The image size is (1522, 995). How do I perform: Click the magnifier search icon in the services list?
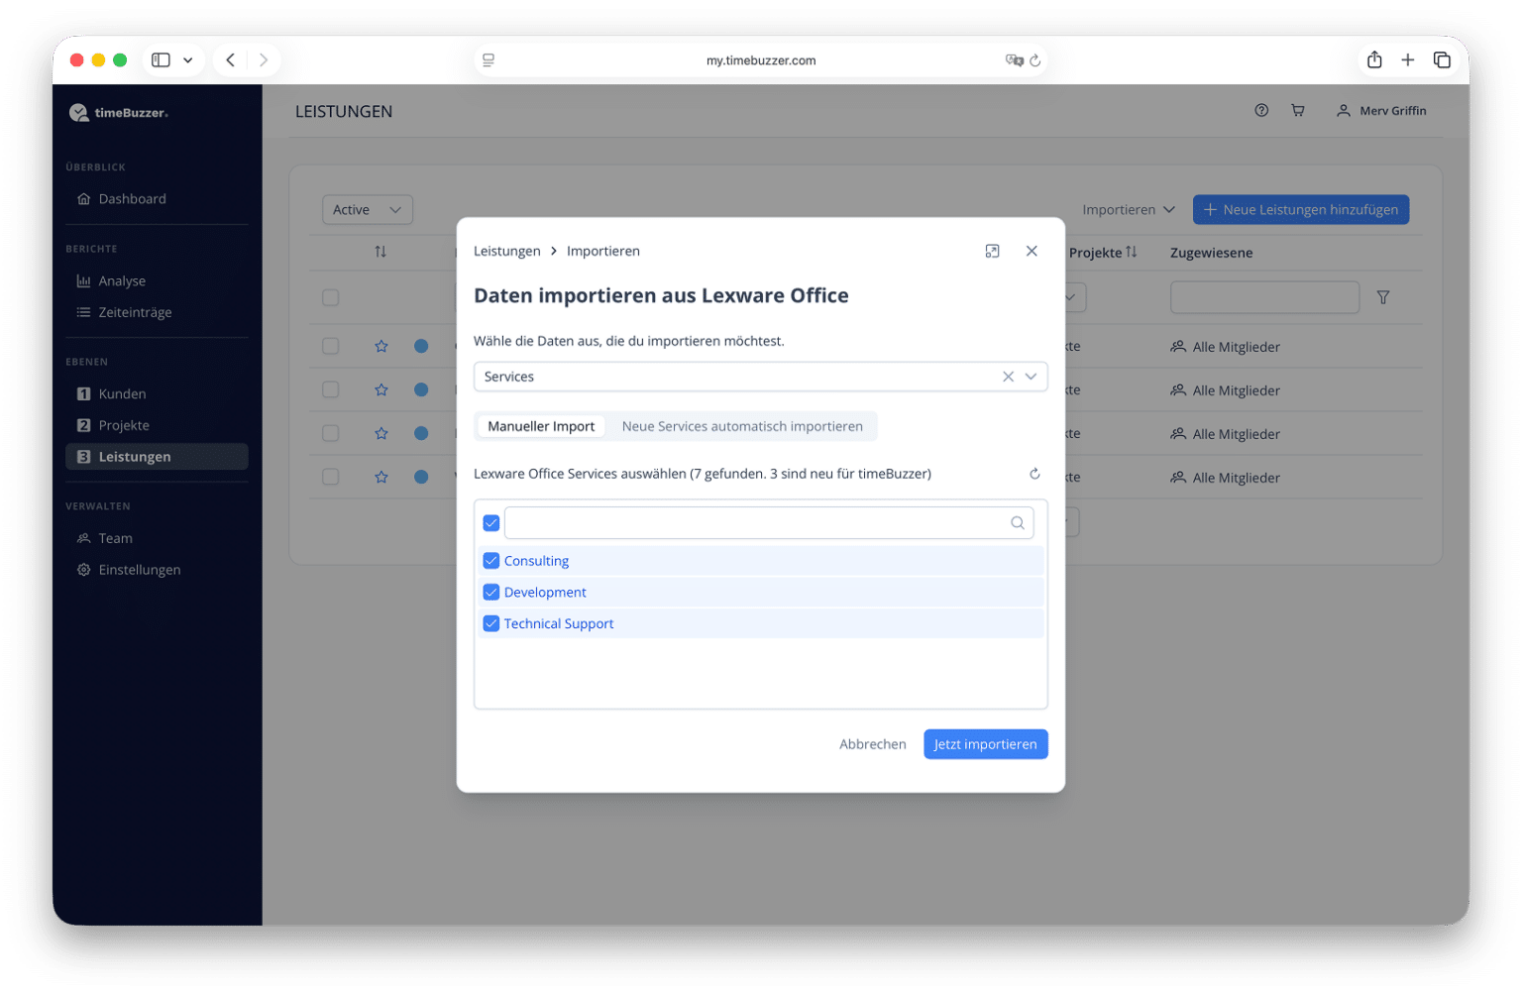(1018, 523)
